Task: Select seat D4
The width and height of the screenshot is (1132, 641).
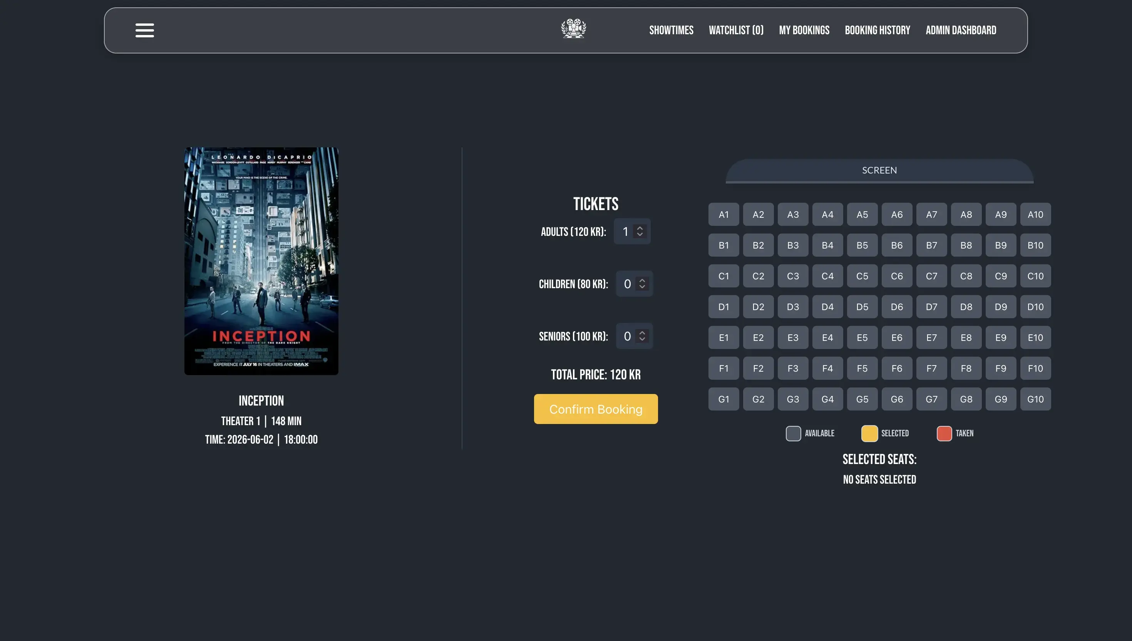Action: pos(827,307)
